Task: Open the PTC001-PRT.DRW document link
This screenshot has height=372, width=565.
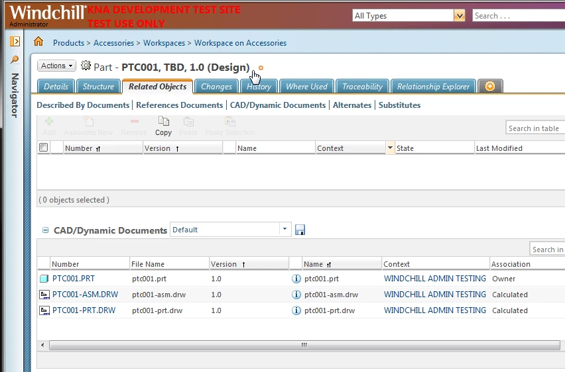Action: (84, 310)
